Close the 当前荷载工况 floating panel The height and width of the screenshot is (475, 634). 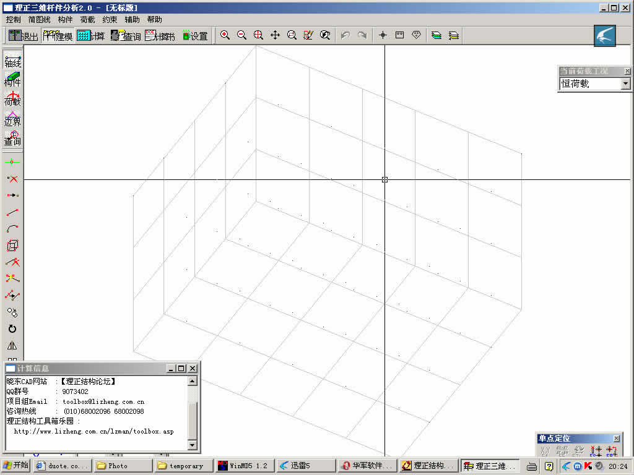[627, 71]
